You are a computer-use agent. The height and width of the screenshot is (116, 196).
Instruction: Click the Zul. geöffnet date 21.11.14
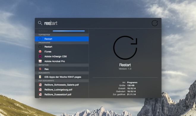click(131, 95)
